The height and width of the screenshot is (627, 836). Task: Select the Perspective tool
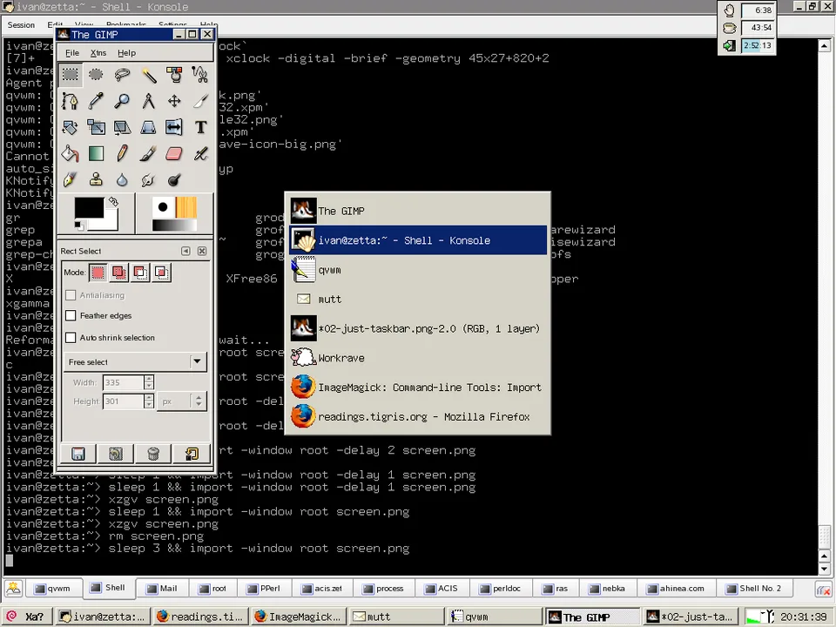[148, 127]
